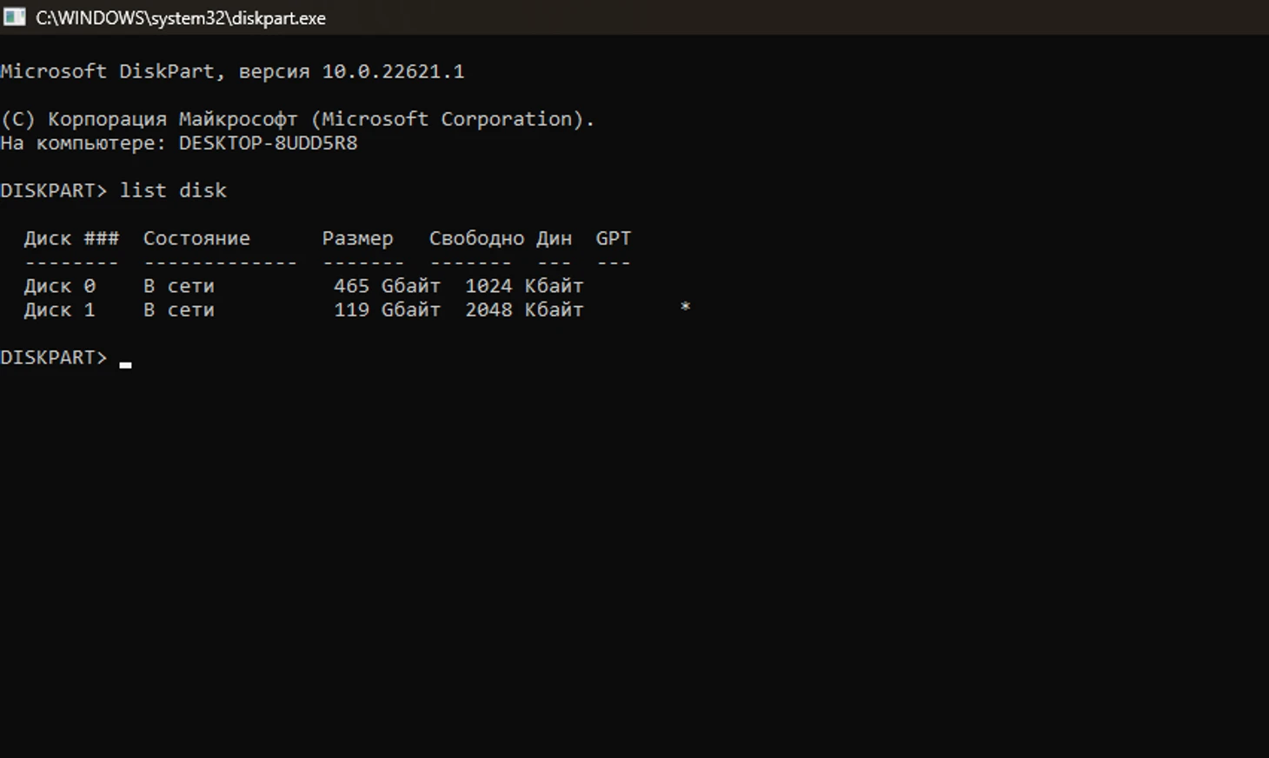This screenshot has width=1269, height=758.
Task: Click the diskpart.exe path in the window title
Action: 181,18
